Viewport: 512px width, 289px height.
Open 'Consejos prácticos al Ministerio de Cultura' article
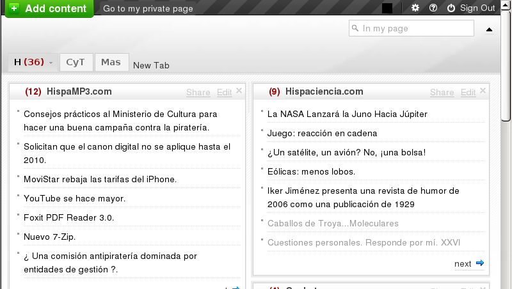pos(120,121)
